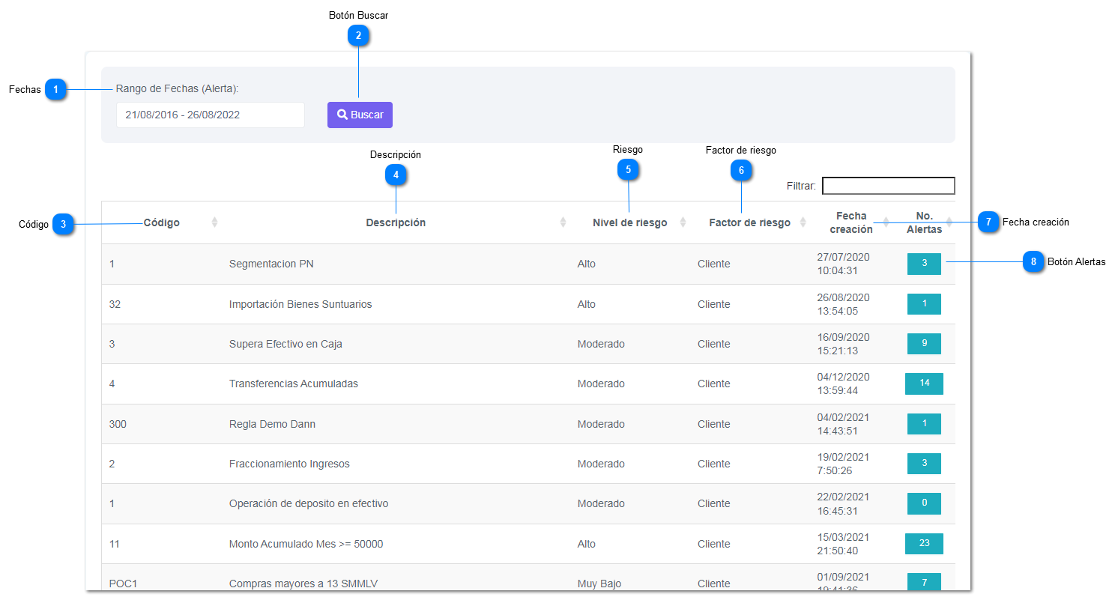Select 'Monto Acumulado Mes >= 50000' cell
Viewport: 1118px width, 597px height.
point(306,544)
